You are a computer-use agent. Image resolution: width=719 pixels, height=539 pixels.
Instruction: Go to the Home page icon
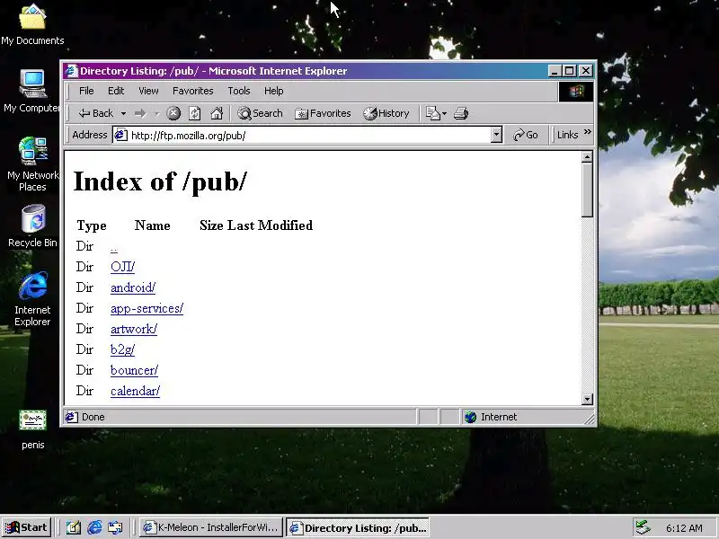click(217, 113)
